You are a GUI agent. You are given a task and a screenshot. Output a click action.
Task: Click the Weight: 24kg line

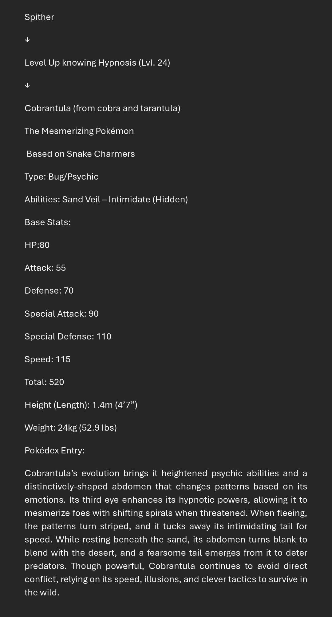coord(71,428)
